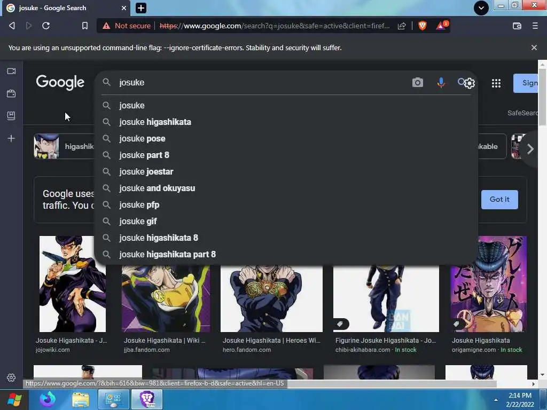Choose the "josuke higashikata part 8" suggestion
Image resolution: width=547 pixels, height=410 pixels.
pos(286,255)
